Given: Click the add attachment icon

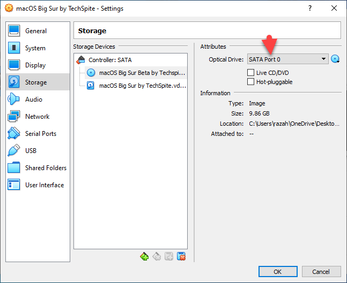Looking at the screenshot, I should pyautogui.click(x=169, y=257).
